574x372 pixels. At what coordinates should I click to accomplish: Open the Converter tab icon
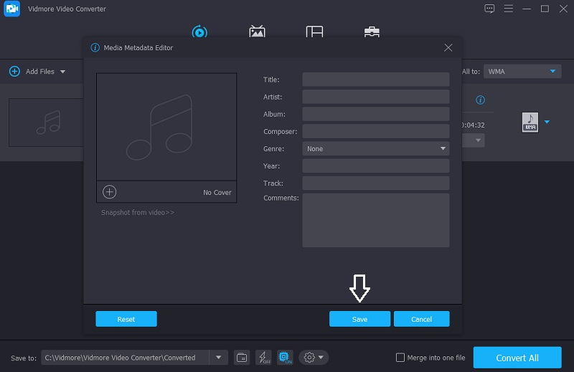click(199, 32)
